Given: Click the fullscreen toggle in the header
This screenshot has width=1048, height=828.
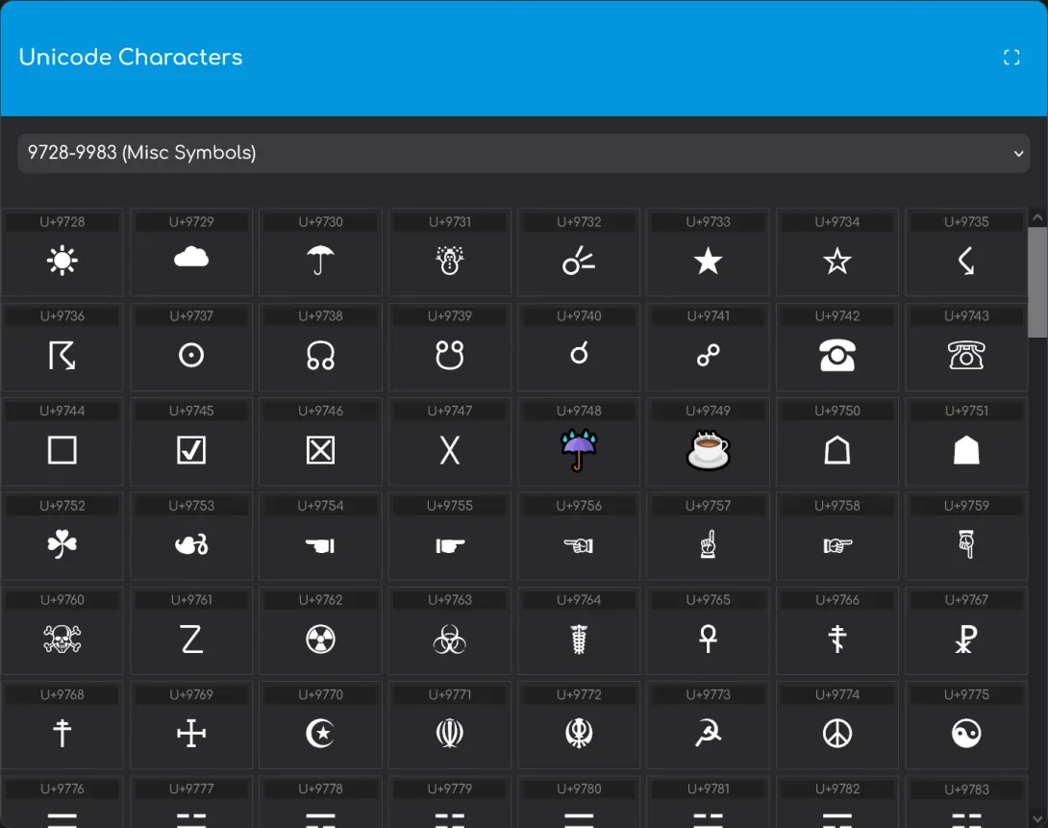Looking at the screenshot, I should 1011,57.
